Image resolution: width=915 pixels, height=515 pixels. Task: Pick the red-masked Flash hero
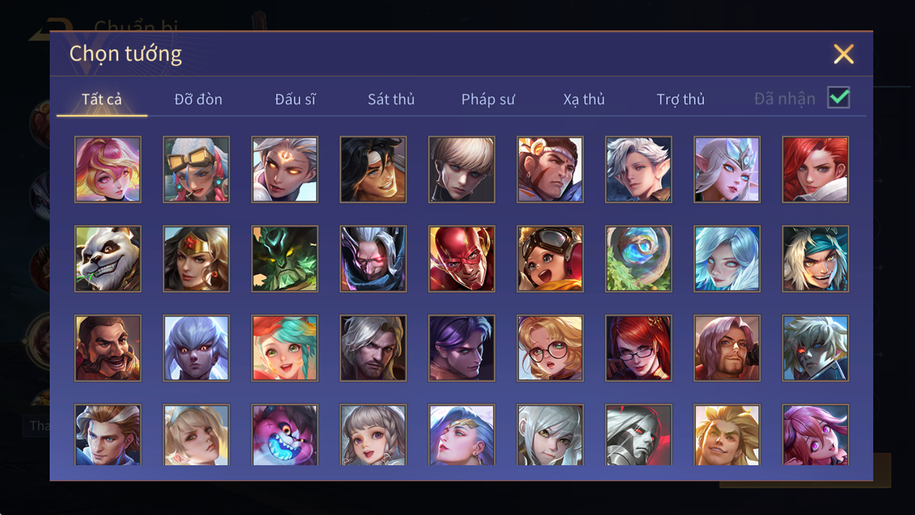(462, 259)
